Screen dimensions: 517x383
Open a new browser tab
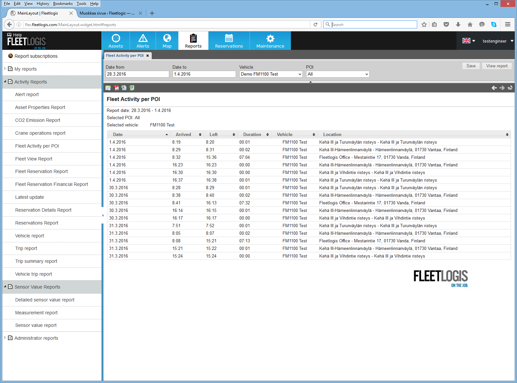click(x=152, y=13)
